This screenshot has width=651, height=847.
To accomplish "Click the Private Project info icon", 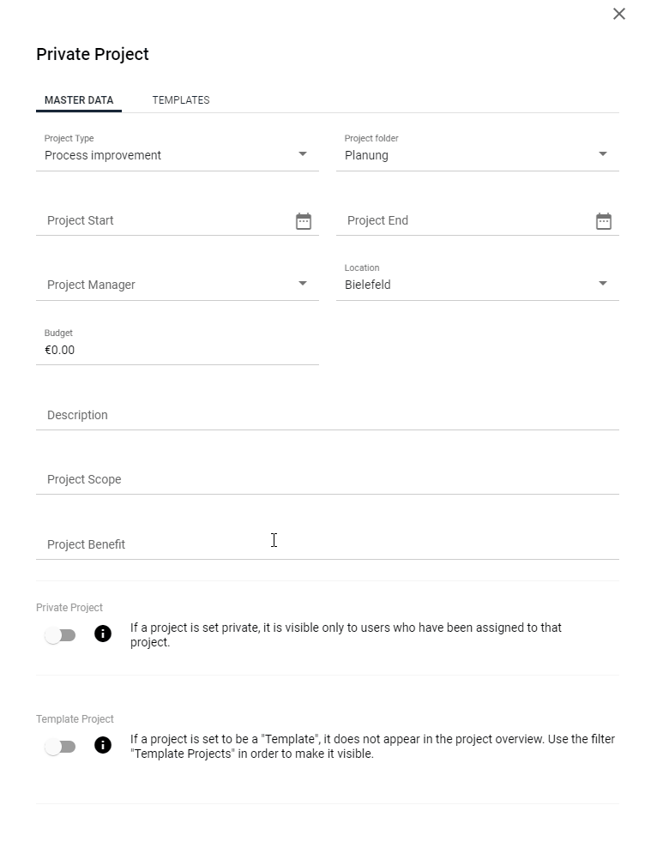I will (103, 634).
